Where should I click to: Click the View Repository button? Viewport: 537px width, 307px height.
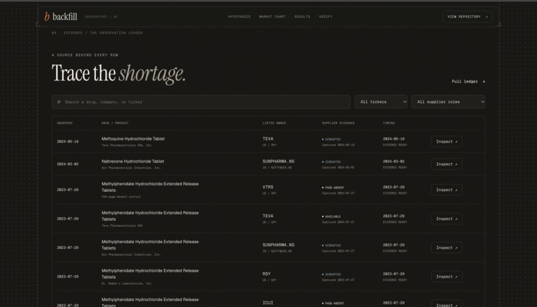468,17
